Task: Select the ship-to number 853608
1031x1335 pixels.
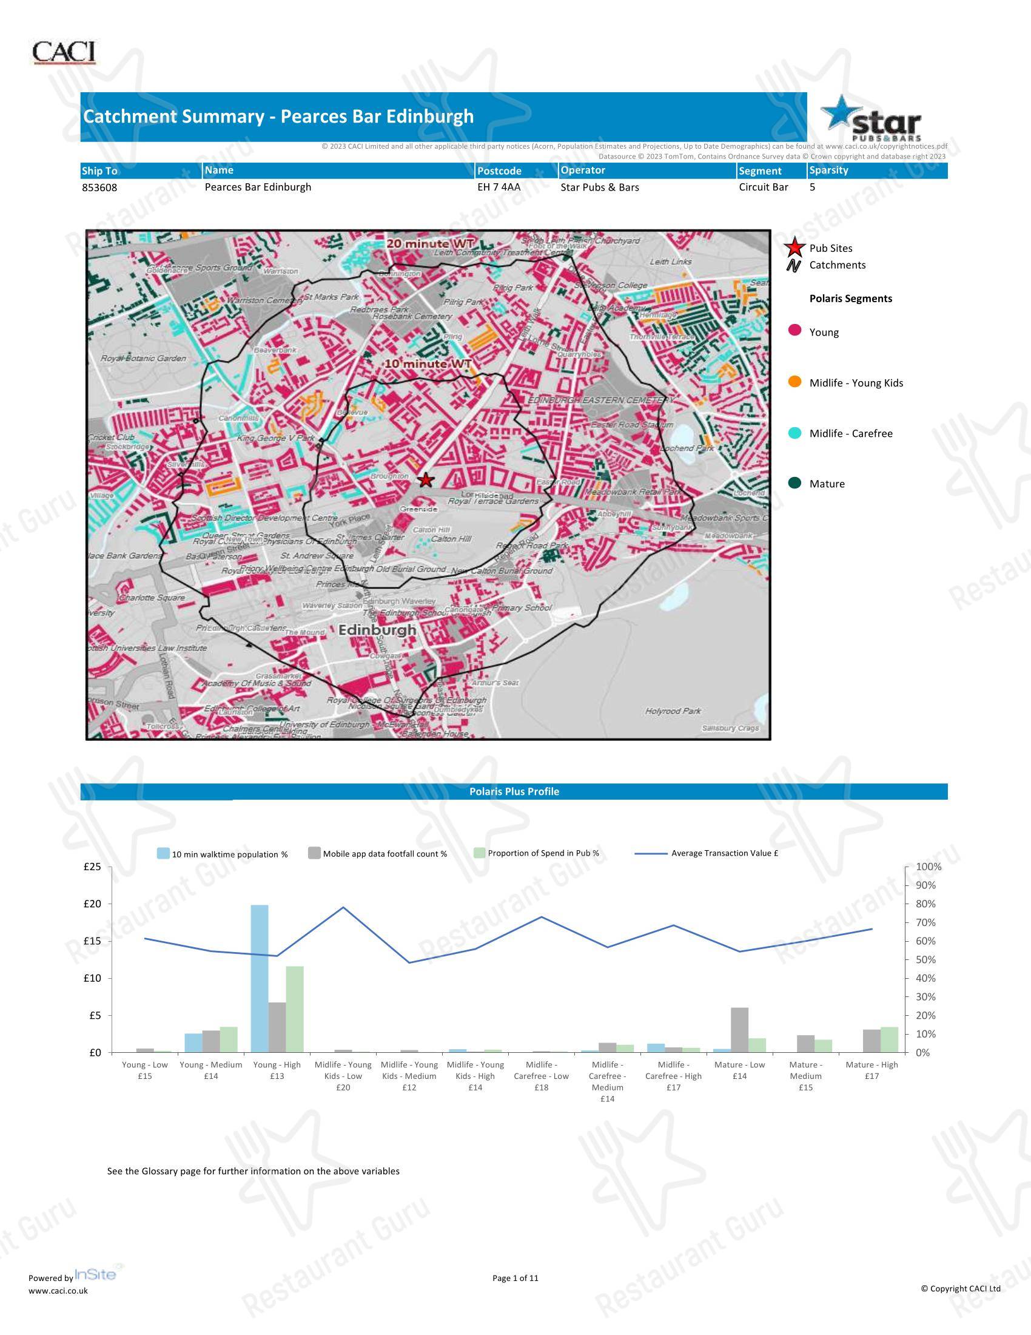Action: (99, 188)
